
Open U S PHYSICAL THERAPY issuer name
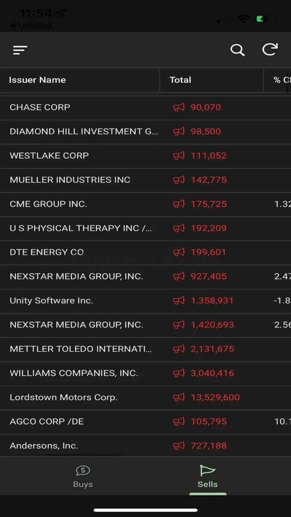(81, 228)
